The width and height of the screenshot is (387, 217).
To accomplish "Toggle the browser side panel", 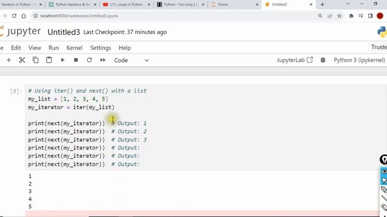I will tap(370, 16).
